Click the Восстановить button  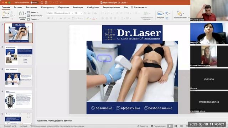pos(35,16)
